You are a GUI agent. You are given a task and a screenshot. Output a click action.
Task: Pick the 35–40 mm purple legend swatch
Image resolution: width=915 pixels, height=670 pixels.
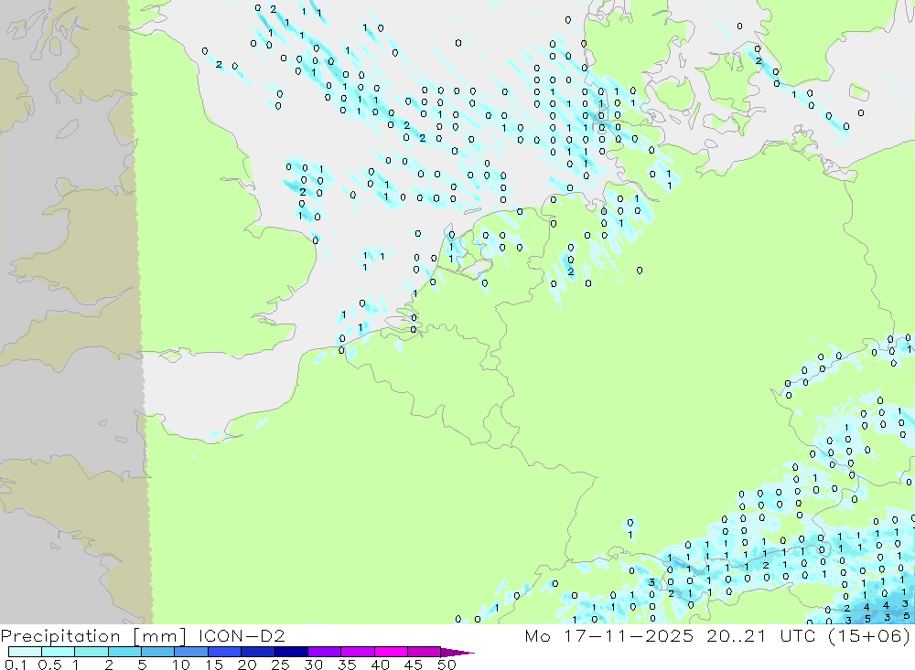(x=357, y=652)
